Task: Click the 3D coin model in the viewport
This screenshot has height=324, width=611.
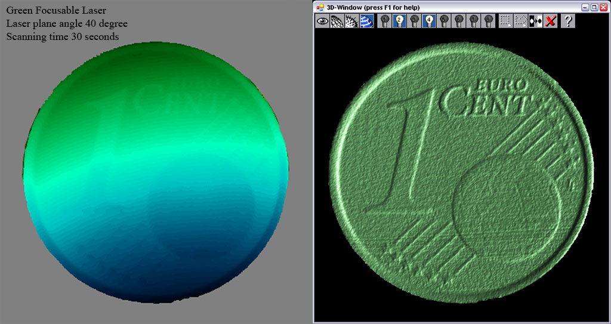Action: (x=462, y=173)
